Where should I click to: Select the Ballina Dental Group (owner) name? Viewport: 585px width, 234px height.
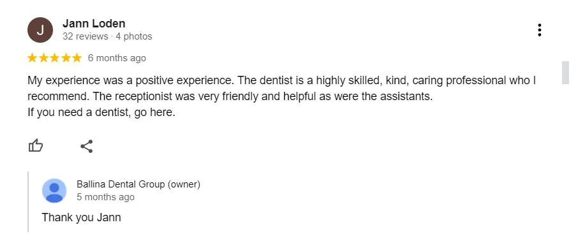coord(139,184)
